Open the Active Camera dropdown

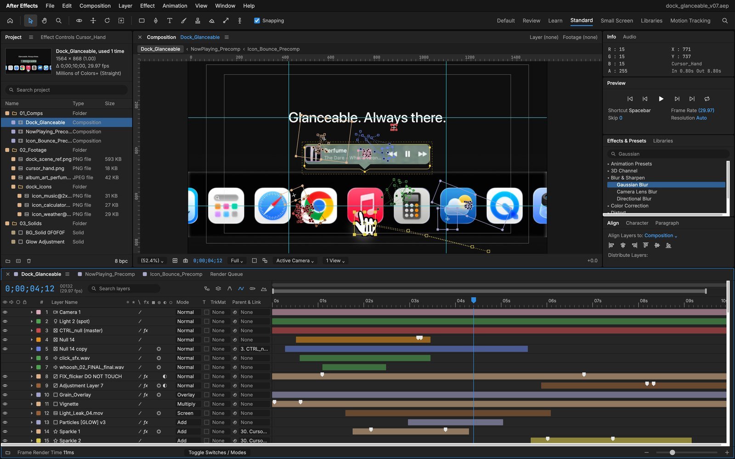point(295,261)
